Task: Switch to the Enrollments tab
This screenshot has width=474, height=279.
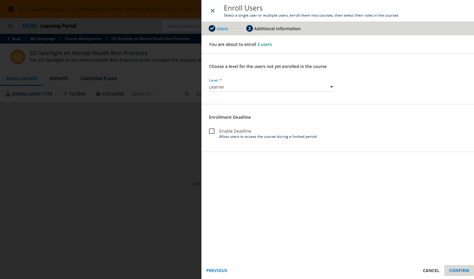Action: coord(22,79)
